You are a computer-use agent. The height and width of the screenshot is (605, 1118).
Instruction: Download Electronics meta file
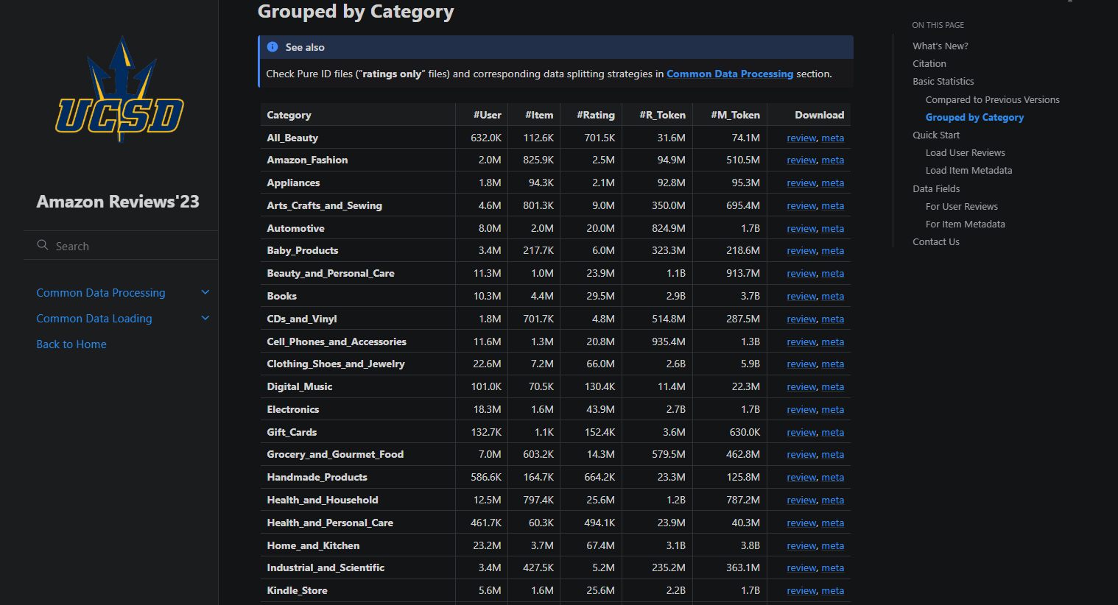click(833, 409)
